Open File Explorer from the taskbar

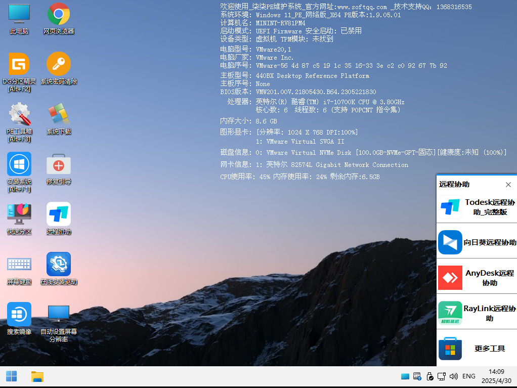[37, 376]
